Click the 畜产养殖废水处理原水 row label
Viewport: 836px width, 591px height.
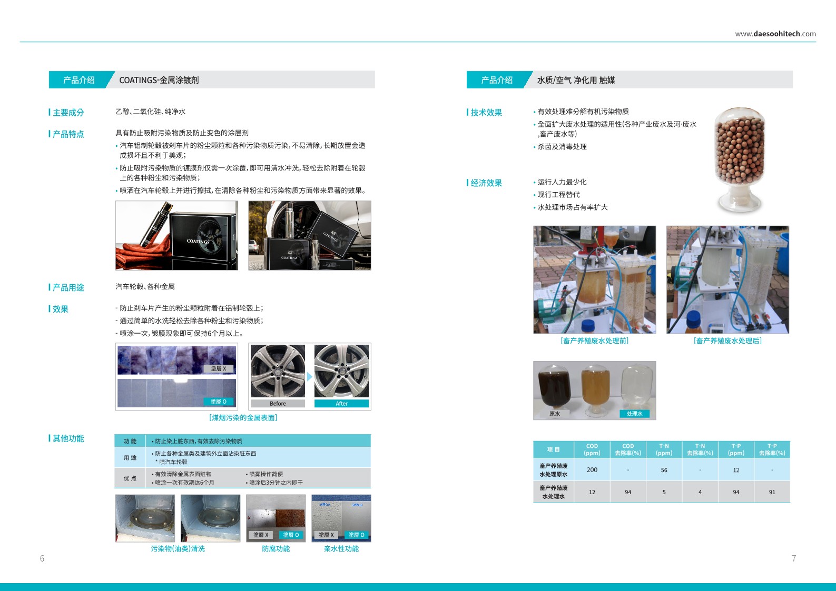click(554, 470)
